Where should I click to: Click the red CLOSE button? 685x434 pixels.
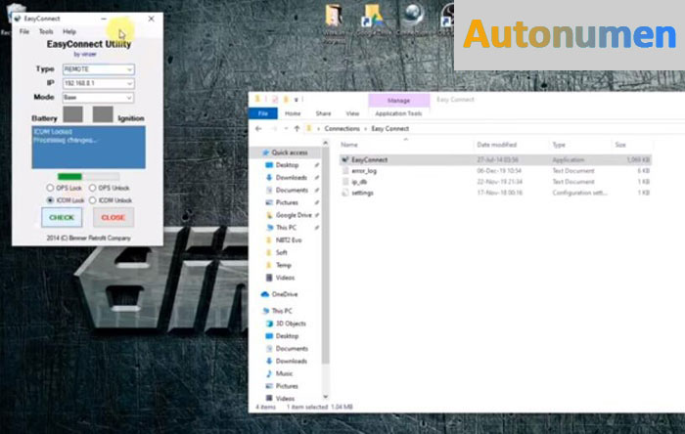click(114, 217)
